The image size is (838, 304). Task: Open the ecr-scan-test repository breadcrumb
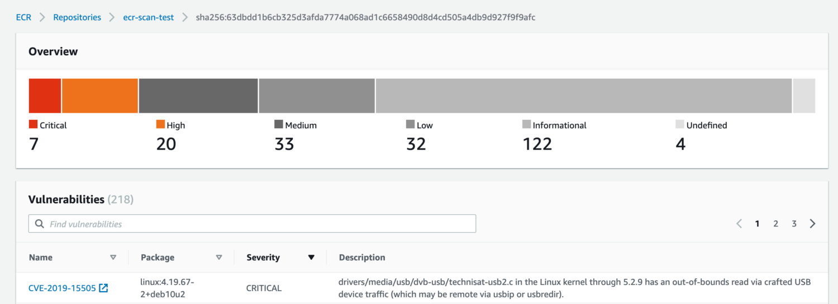point(149,17)
